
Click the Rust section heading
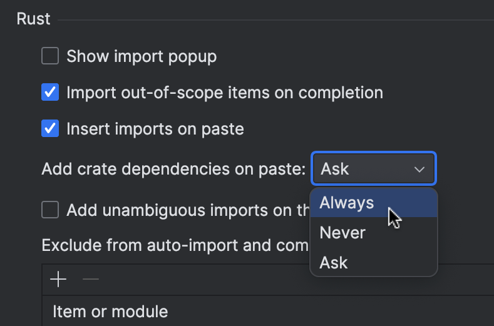(33, 19)
